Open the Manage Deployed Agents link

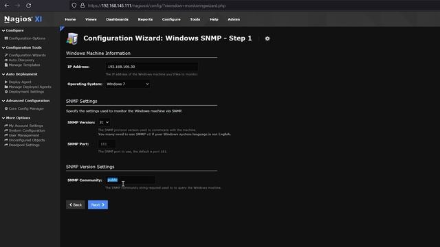click(x=30, y=87)
